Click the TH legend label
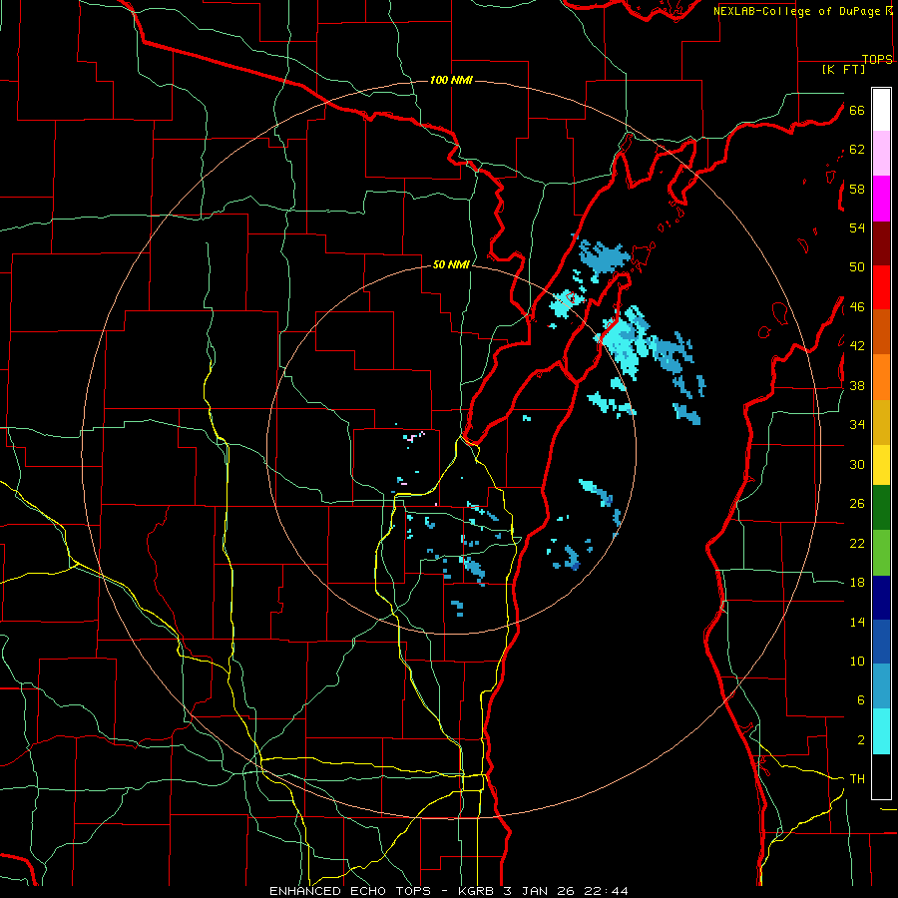The image size is (898, 898). pyautogui.click(x=857, y=779)
